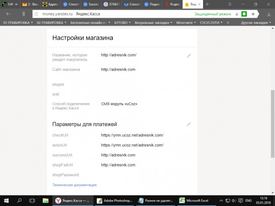Click the padlock security icon
This screenshot has width=275, height=206.
point(237,14)
